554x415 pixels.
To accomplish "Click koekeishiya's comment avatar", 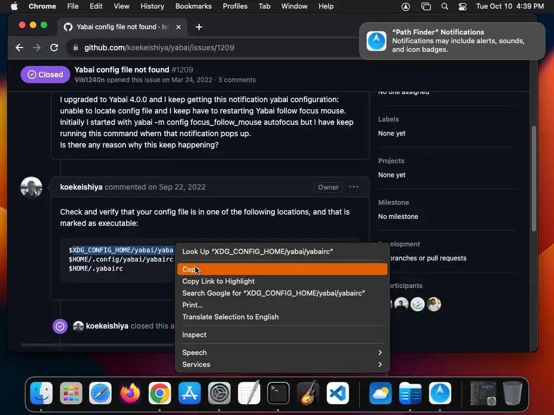I will 31,188.
